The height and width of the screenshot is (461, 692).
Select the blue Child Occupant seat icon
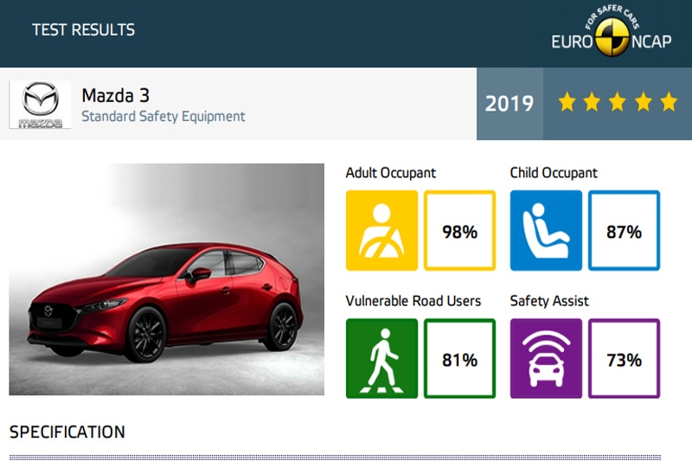click(546, 230)
